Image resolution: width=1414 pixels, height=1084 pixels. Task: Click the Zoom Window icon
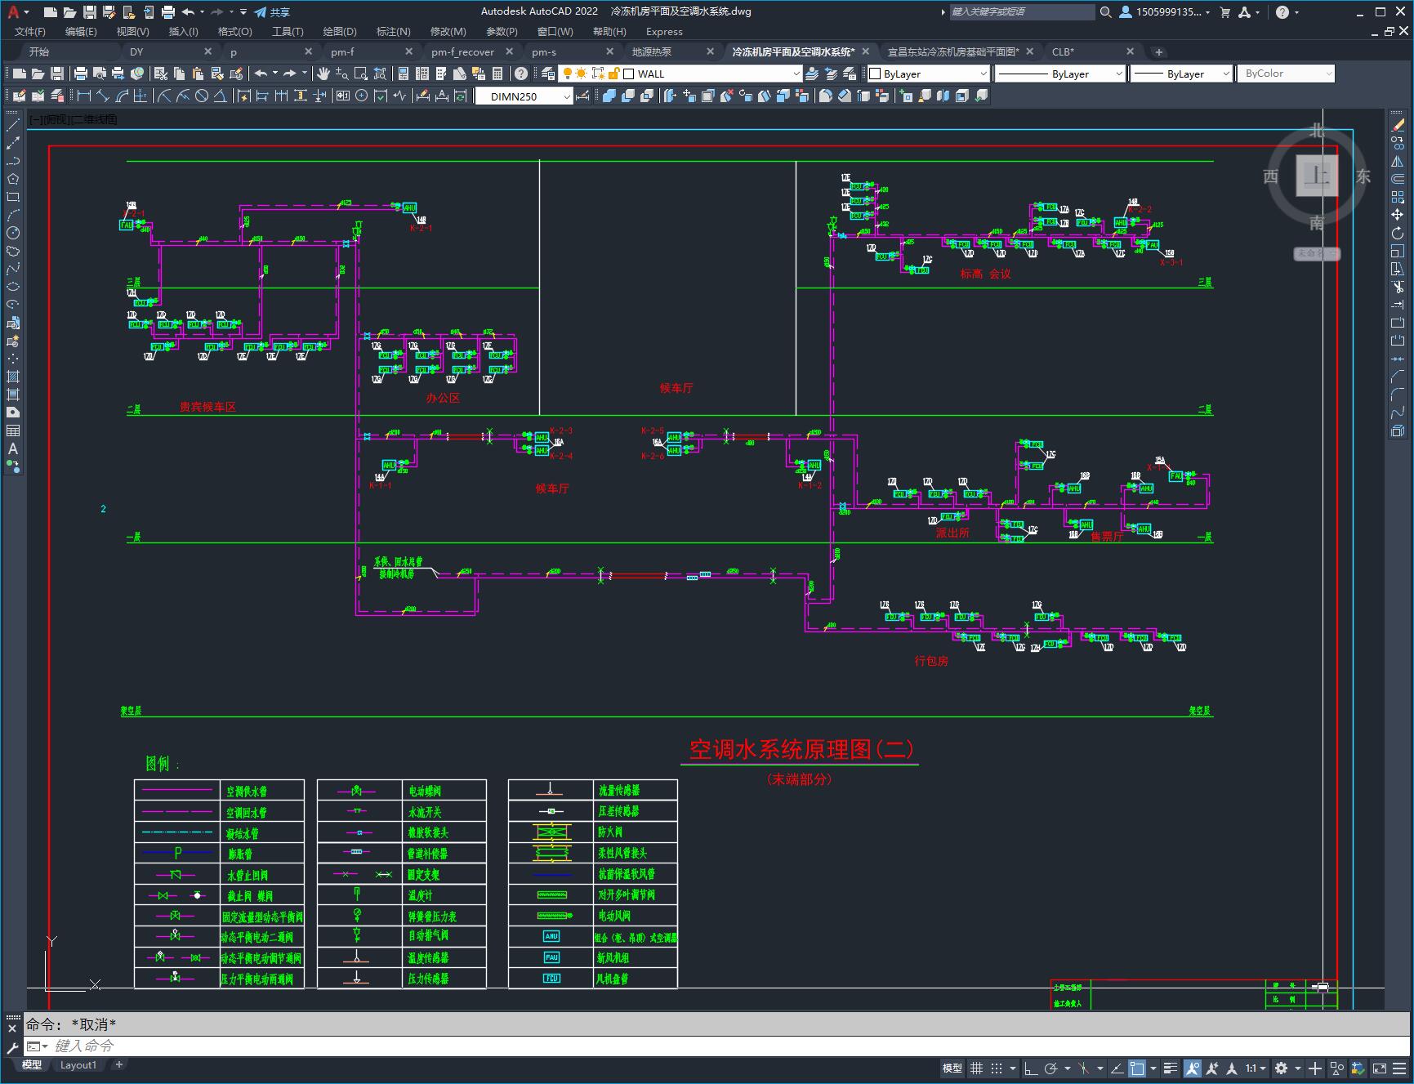click(360, 74)
